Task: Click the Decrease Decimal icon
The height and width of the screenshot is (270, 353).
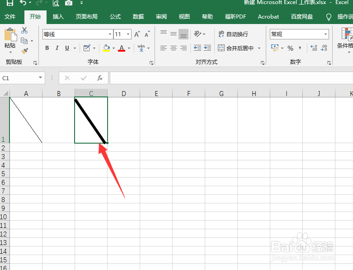Action: [x=324, y=48]
